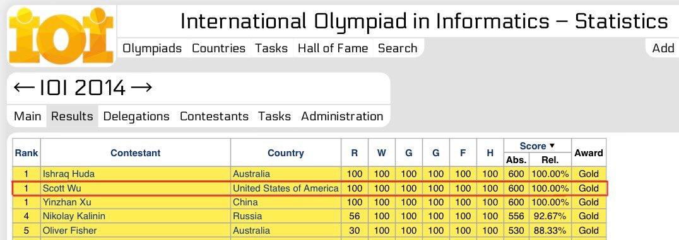Image resolution: width=679 pixels, height=240 pixels.
Task: Switch to the Contestants tab
Action: (x=214, y=117)
